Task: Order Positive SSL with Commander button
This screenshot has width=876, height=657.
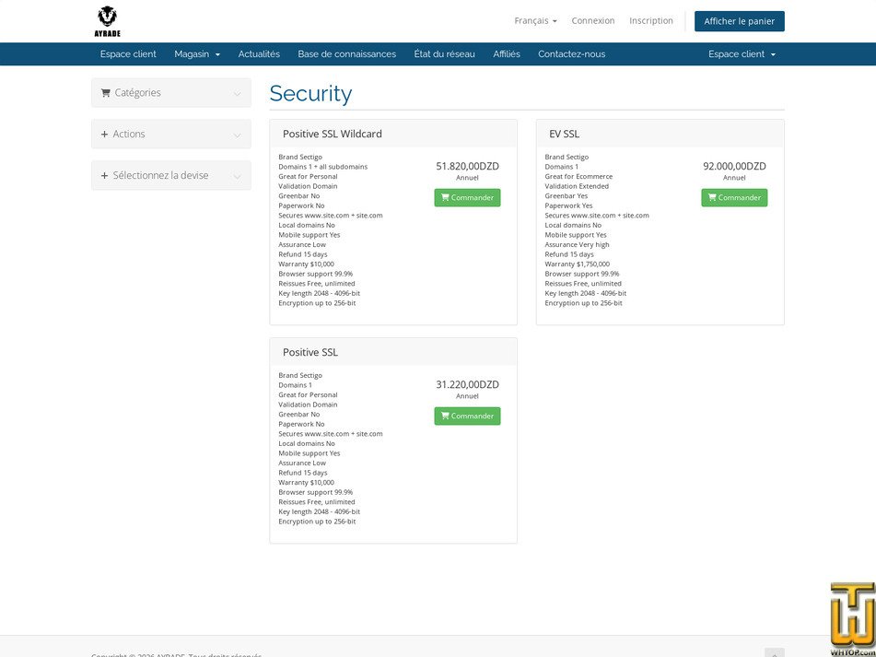Action: tap(467, 416)
